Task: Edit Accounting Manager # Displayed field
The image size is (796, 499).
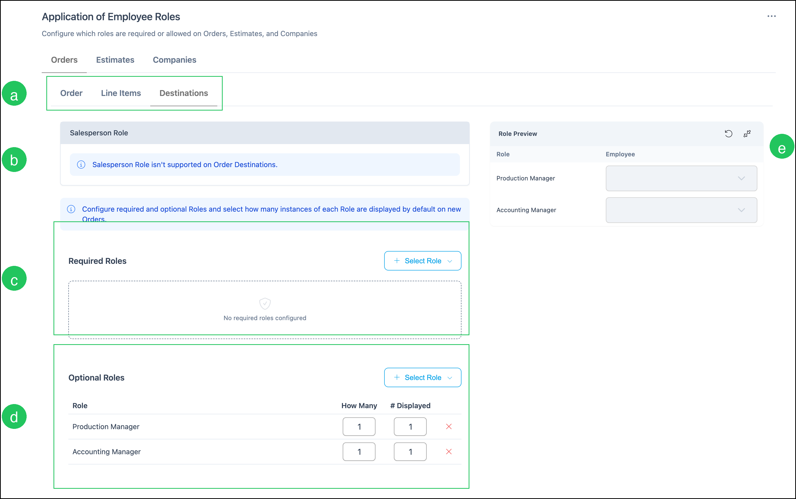Action: pyautogui.click(x=410, y=452)
